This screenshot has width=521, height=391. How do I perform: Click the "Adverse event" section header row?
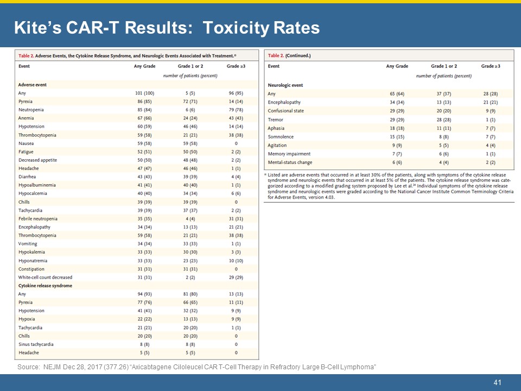[34, 85]
